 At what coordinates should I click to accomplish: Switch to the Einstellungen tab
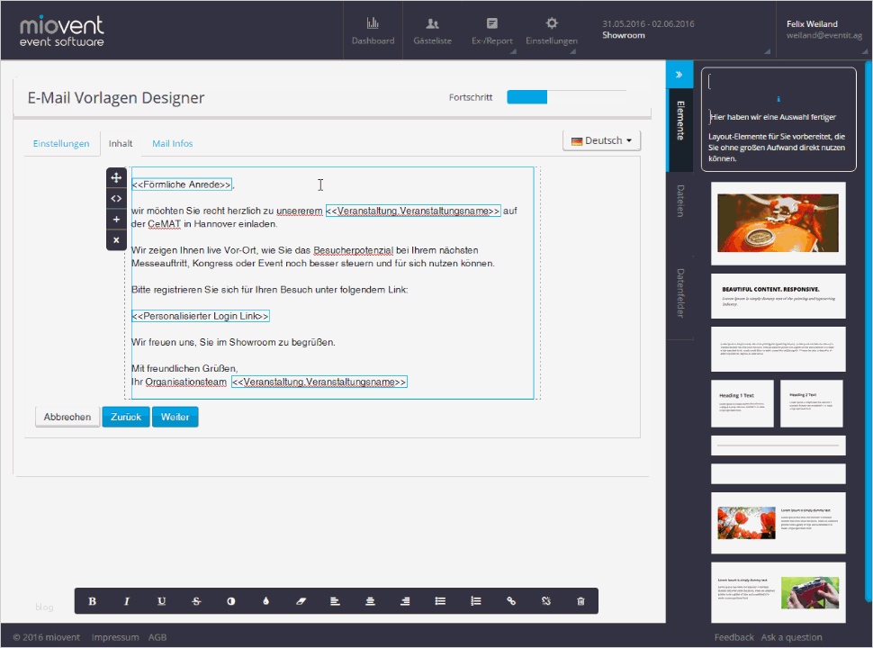[x=61, y=143]
